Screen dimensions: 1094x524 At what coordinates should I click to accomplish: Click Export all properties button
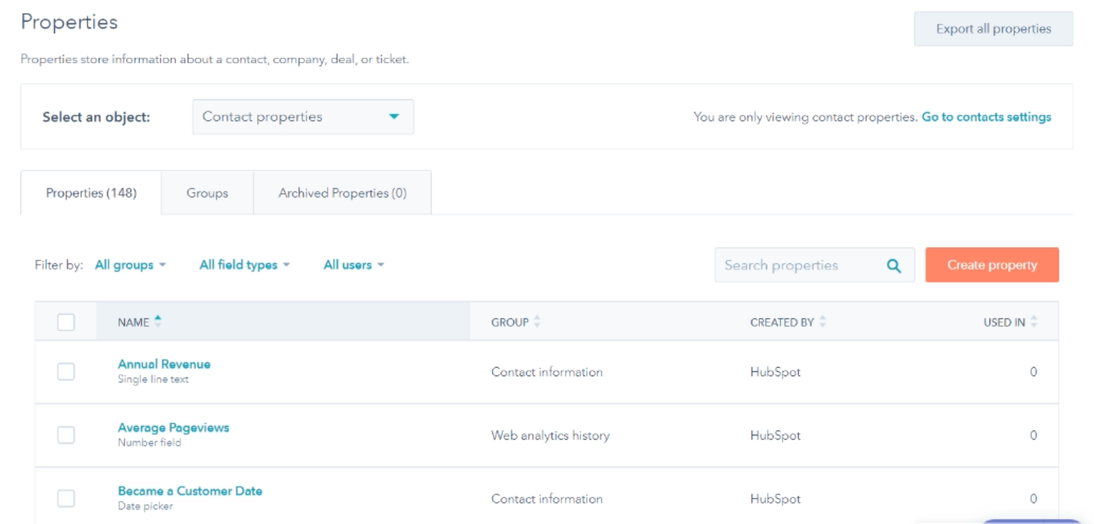point(993,29)
